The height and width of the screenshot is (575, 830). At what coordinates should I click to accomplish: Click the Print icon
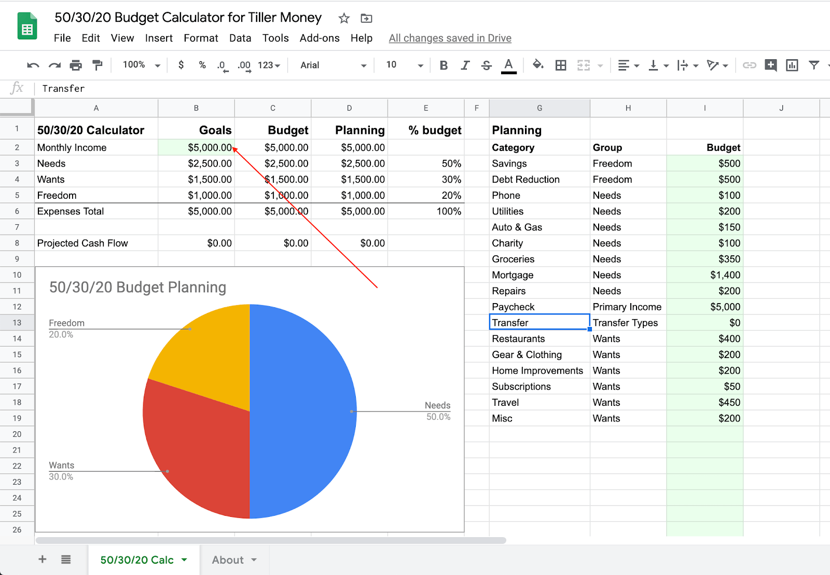[76, 65]
